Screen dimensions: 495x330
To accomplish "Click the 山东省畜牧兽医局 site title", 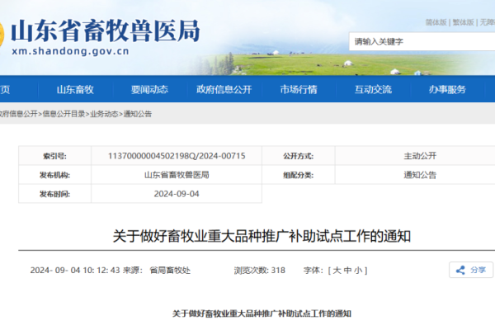I will tap(106, 31).
